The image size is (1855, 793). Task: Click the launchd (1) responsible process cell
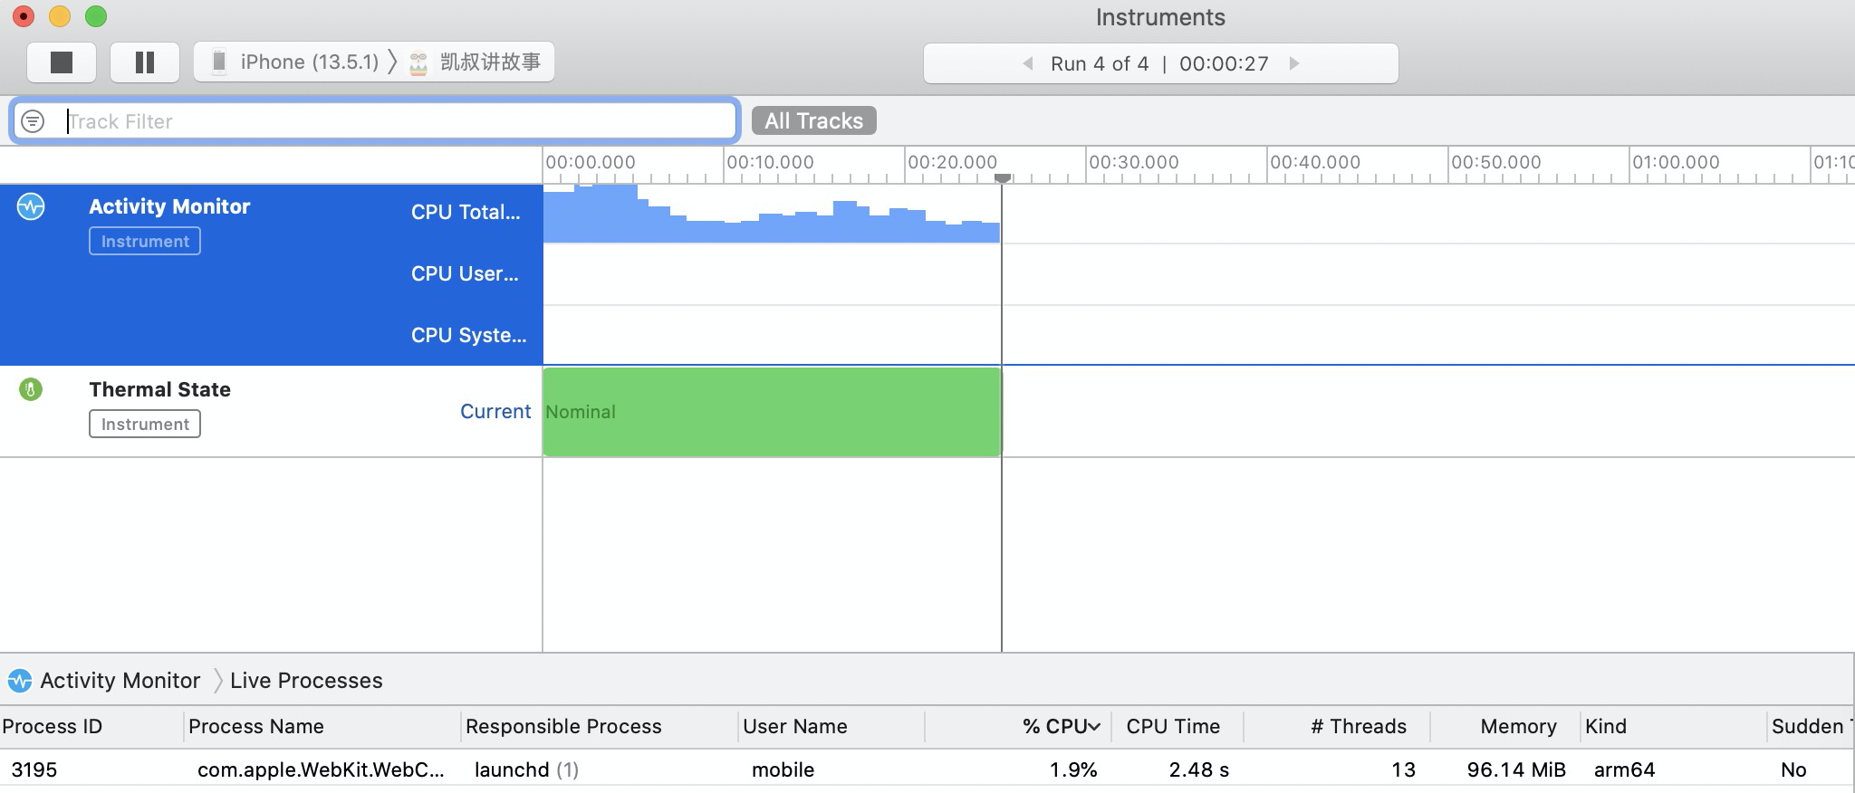pyautogui.click(x=526, y=769)
